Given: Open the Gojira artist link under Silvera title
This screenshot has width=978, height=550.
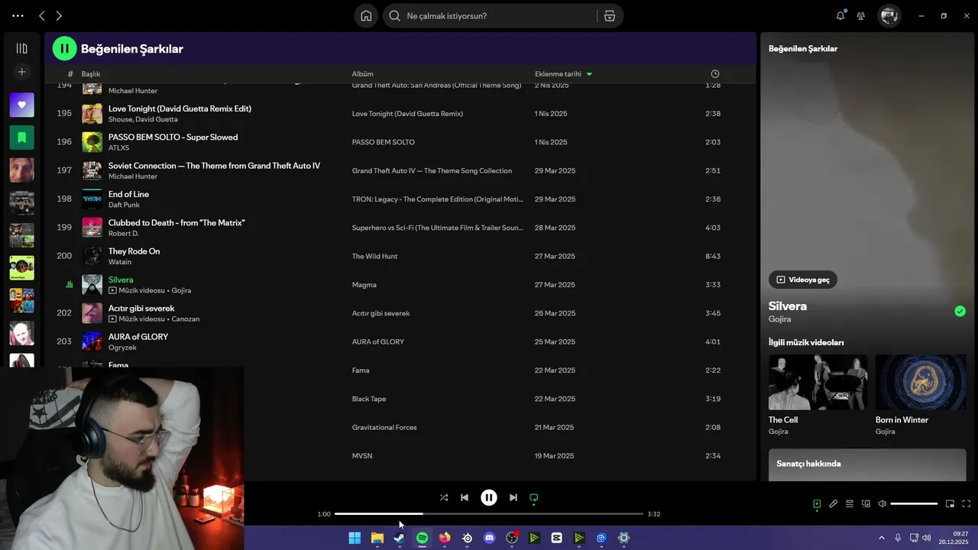Looking at the screenshot, I should pyautogui.click(x=779, y=319).
